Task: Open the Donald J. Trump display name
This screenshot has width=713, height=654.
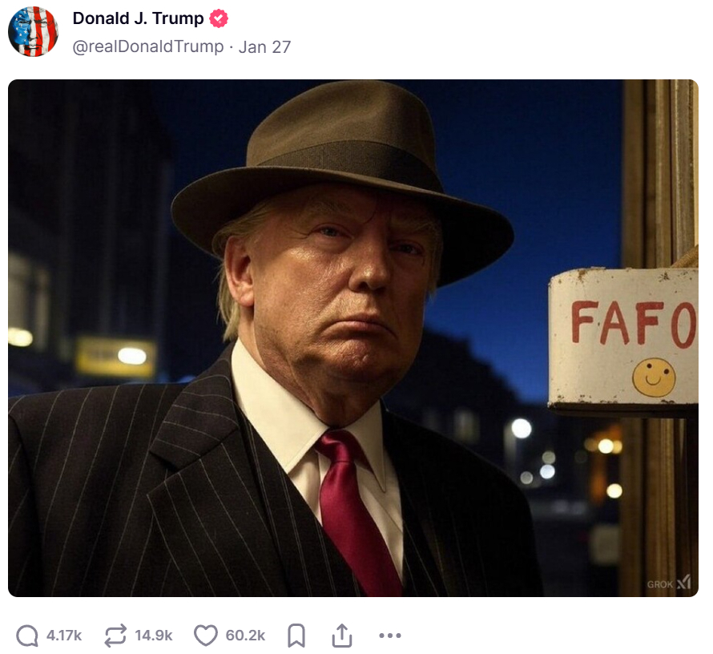Action: tap(139, 18)
